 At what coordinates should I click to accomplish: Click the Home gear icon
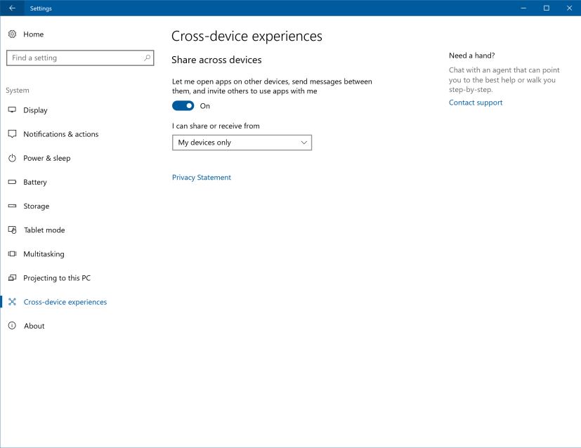12,34
